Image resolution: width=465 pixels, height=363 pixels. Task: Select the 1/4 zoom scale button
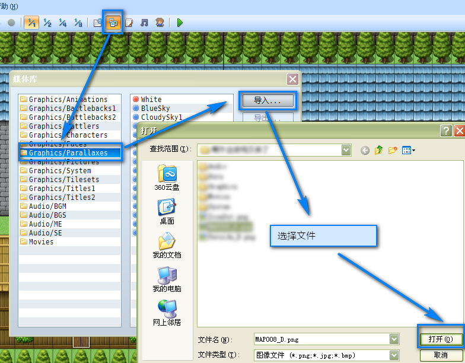[x=63, y=23]
